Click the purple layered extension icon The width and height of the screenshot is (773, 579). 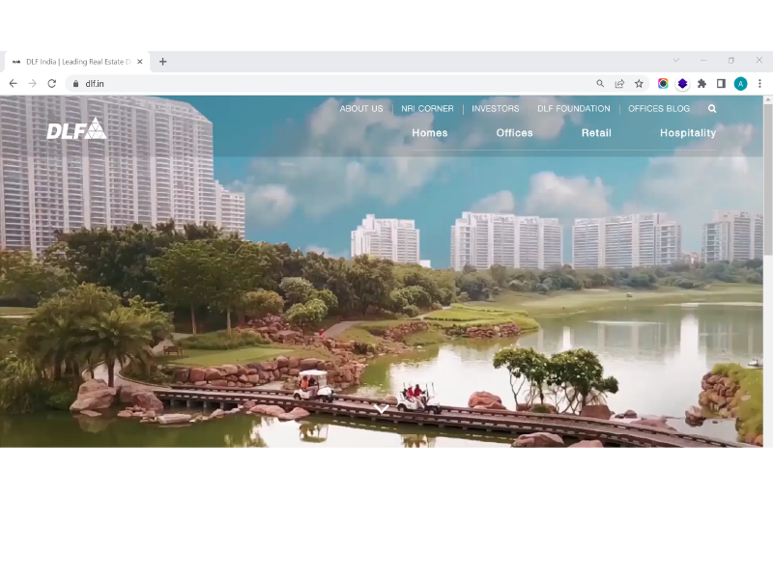coord(682,84)
